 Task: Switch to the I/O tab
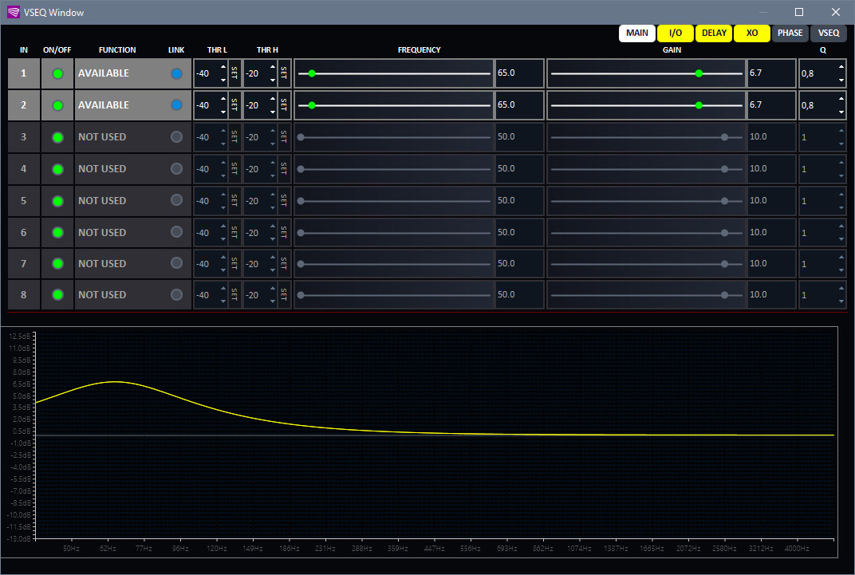point(676,33)
